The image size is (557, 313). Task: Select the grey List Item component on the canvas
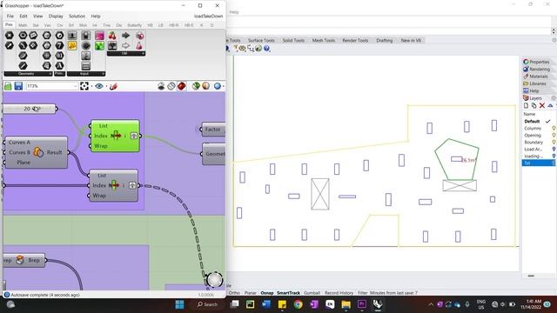coord(113,185)
